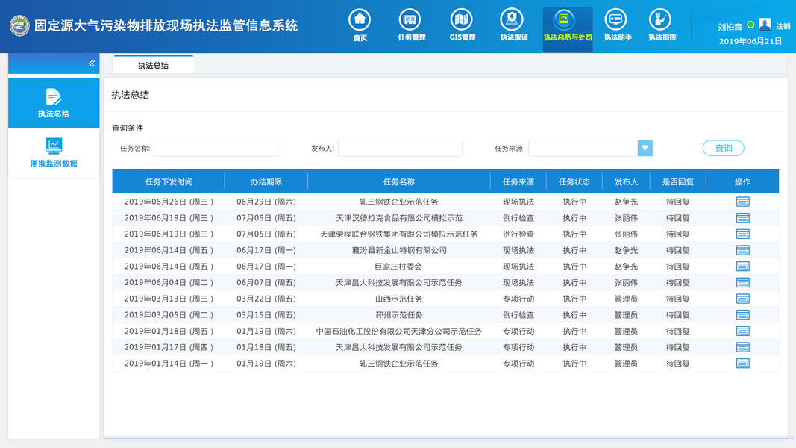Open 执法取证 module

pos(514,25)
